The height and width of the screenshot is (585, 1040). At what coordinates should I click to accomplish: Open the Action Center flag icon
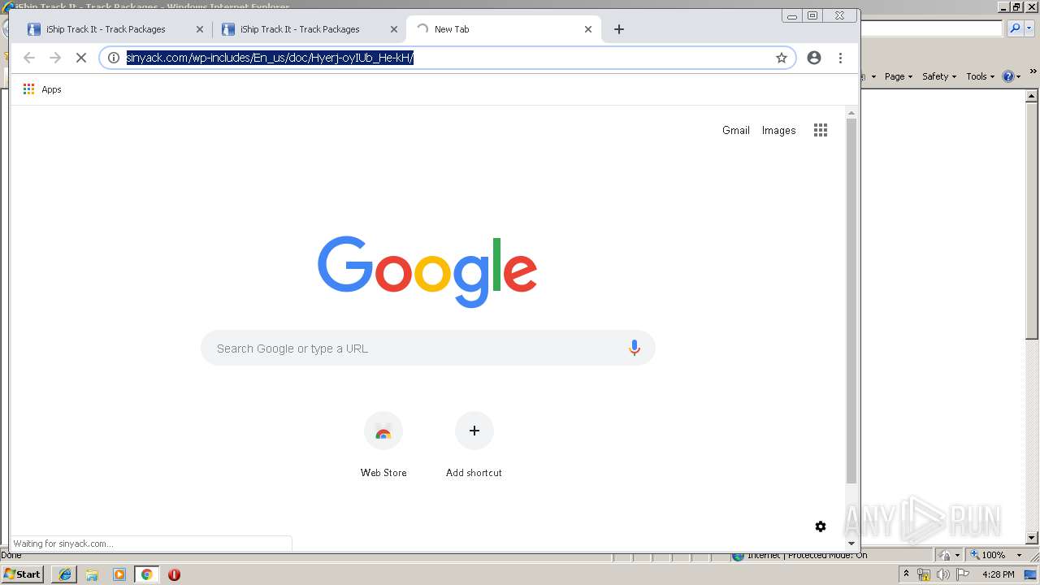click(963, 574)
